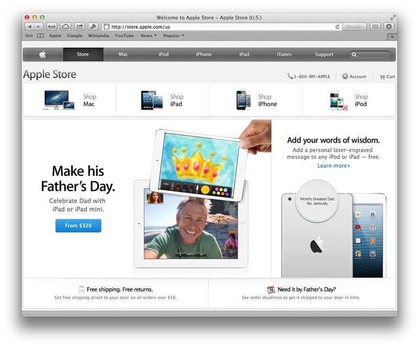Click the Apple Store page heading

50,74
